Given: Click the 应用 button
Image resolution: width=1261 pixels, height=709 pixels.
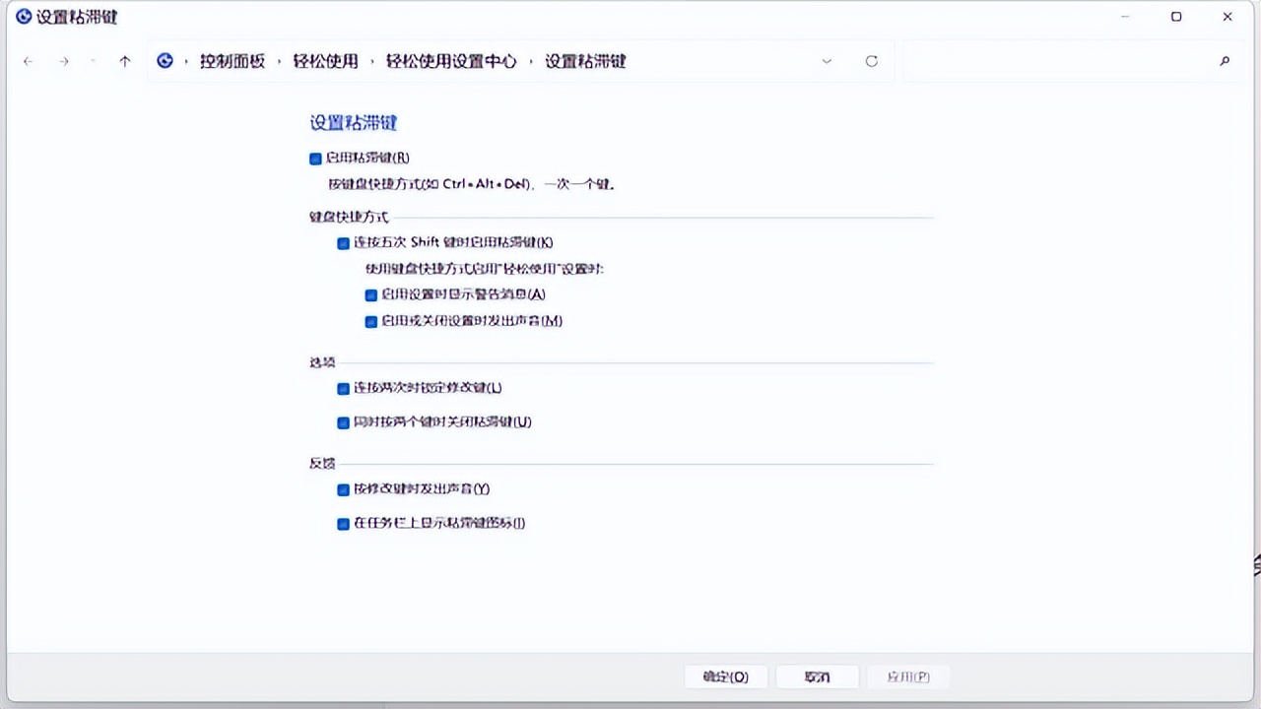Looking at the screenshot, I should pos(907,677).
